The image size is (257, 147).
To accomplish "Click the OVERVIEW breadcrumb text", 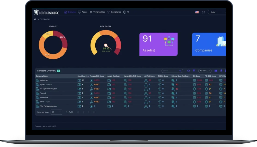I will coord(45,19).
